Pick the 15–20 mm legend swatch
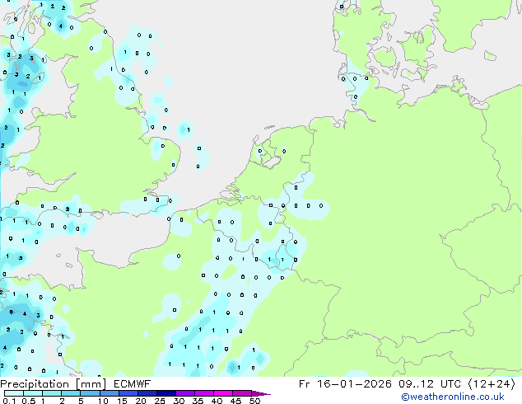The height and width of the screenshot is (404, 522). pyautogui.click(x=128, y=393)
